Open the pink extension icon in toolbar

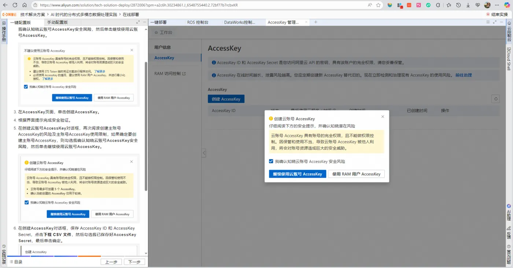(x=418, y=5)
